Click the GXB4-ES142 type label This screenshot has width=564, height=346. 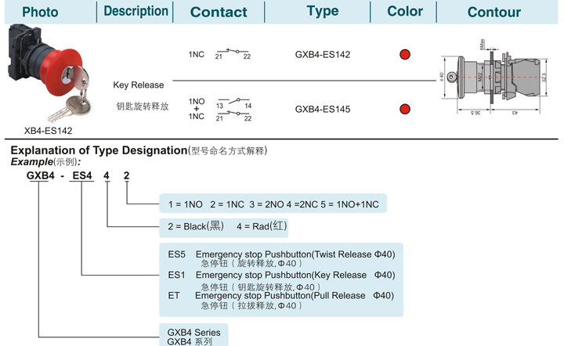[x=322, y=55]
